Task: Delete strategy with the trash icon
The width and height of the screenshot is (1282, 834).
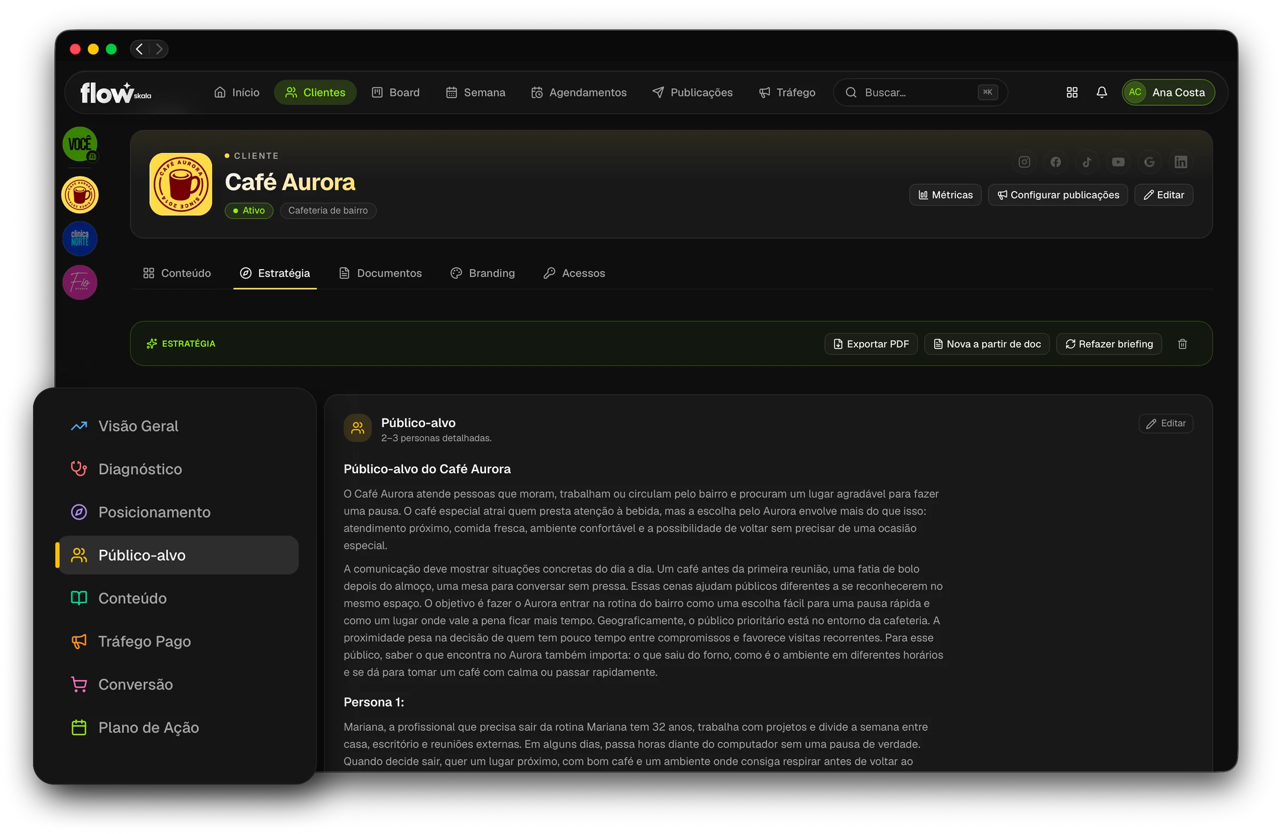Action: tap(1182, 344)
